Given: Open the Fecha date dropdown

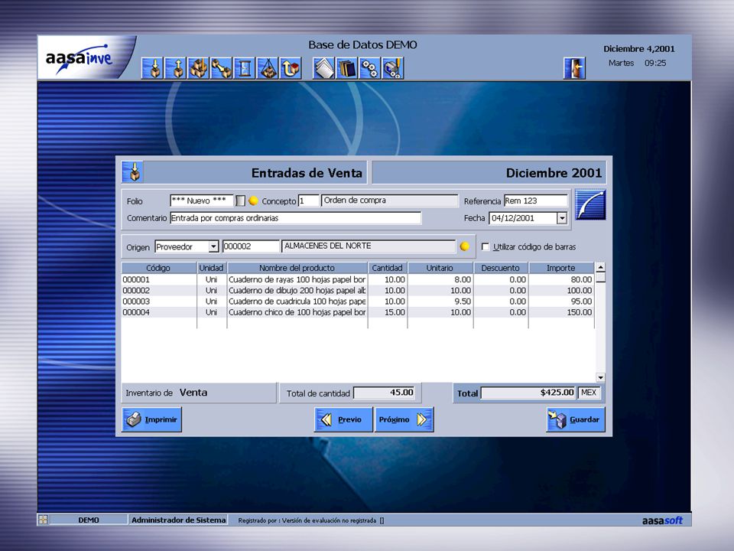Looking at the screenshot, I should tap(562, 218).
